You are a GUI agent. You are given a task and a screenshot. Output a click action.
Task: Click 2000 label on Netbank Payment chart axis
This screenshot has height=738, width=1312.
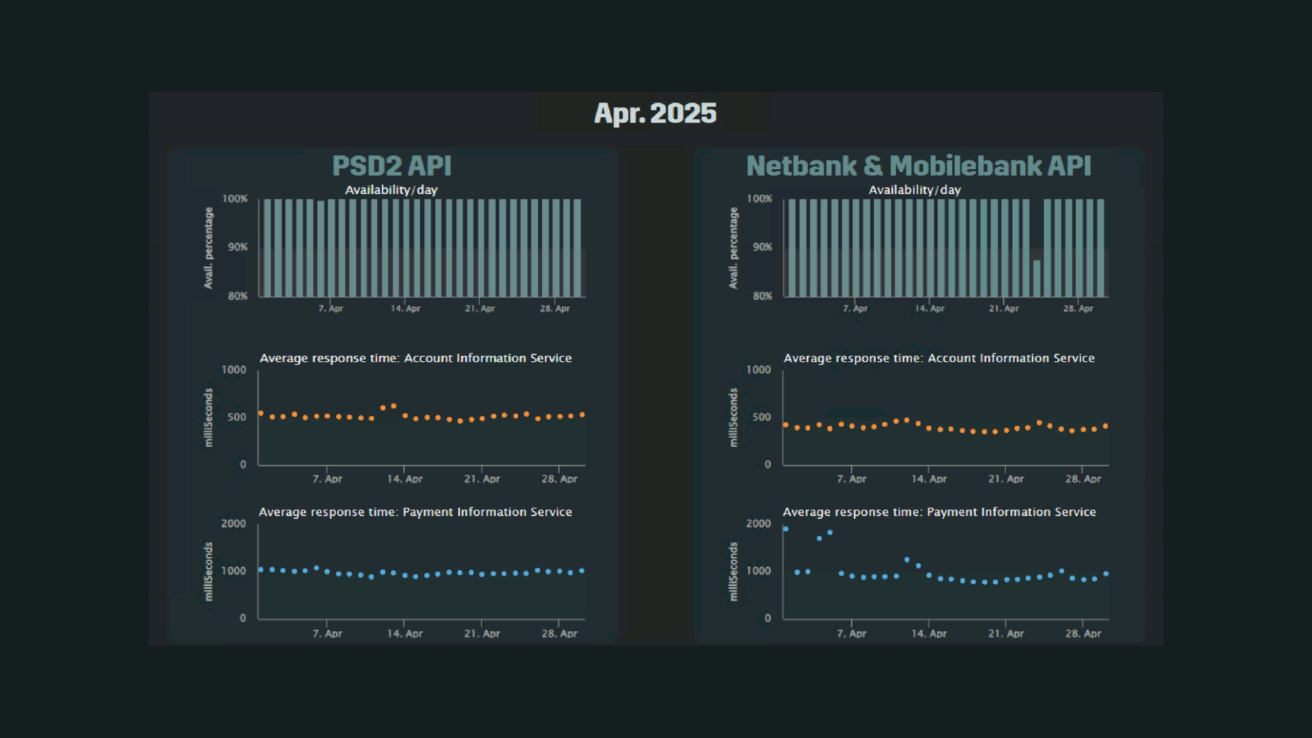(758, 524)
